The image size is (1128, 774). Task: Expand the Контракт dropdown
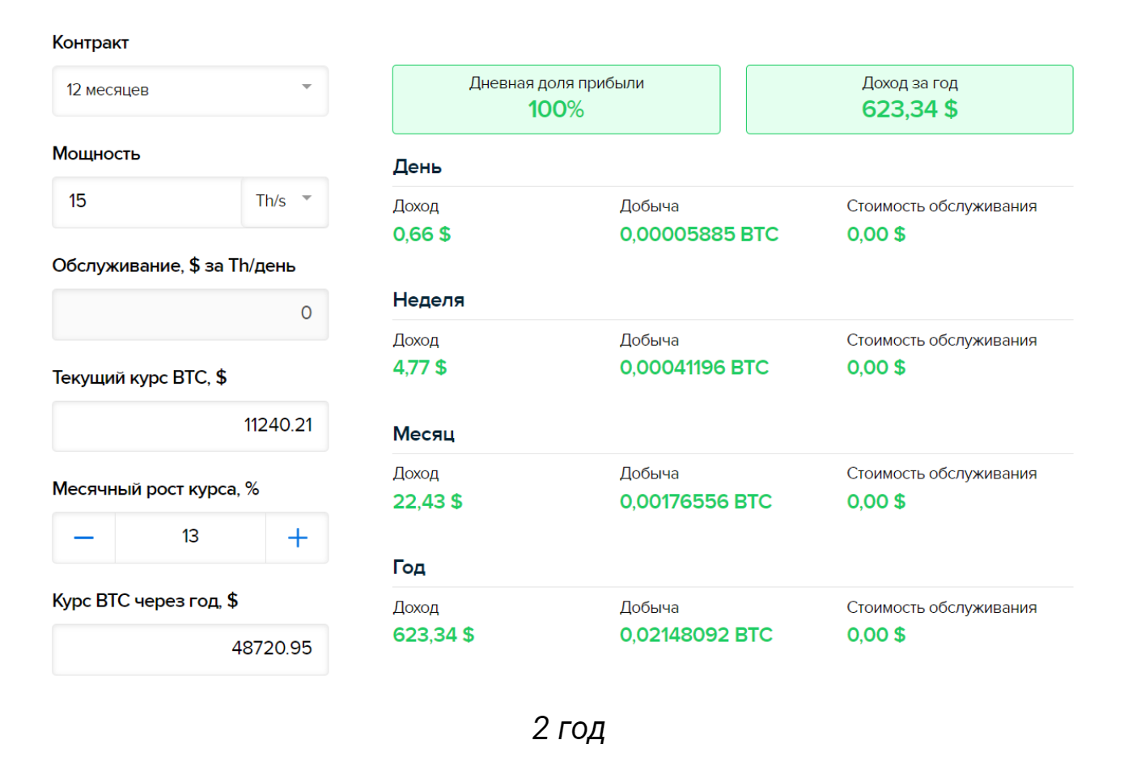click(190, 91)
